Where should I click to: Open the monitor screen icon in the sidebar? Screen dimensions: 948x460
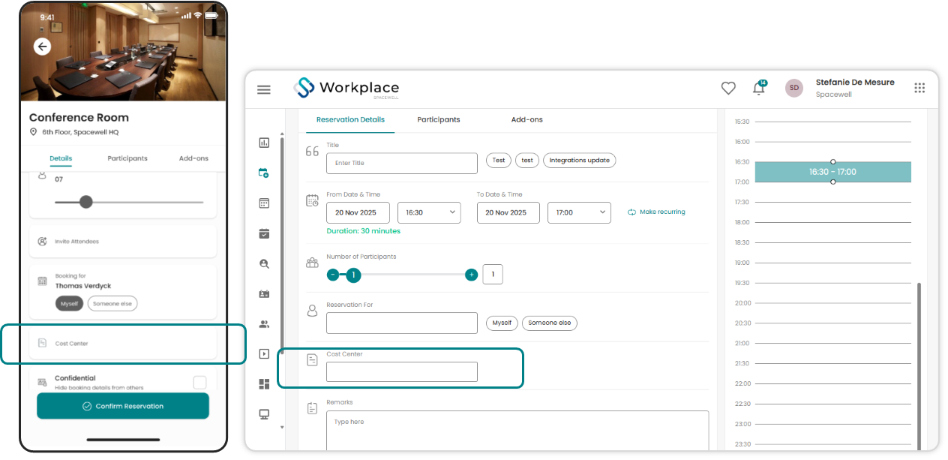click(264, 414)
